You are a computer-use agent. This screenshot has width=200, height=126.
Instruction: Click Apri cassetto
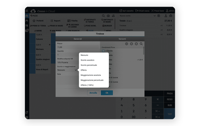(126, 11)
